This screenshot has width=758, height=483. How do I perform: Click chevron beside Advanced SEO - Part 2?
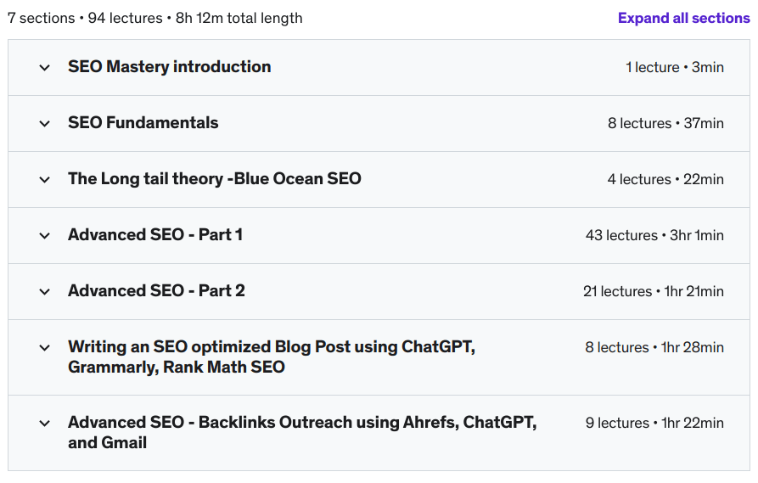coord(45,292)
